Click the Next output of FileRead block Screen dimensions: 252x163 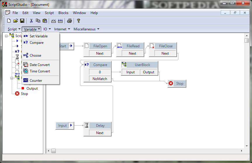[133, 53]
